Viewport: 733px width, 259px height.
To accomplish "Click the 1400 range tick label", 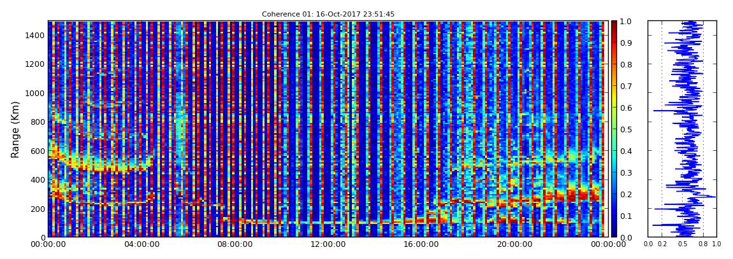I will point(34,36).
